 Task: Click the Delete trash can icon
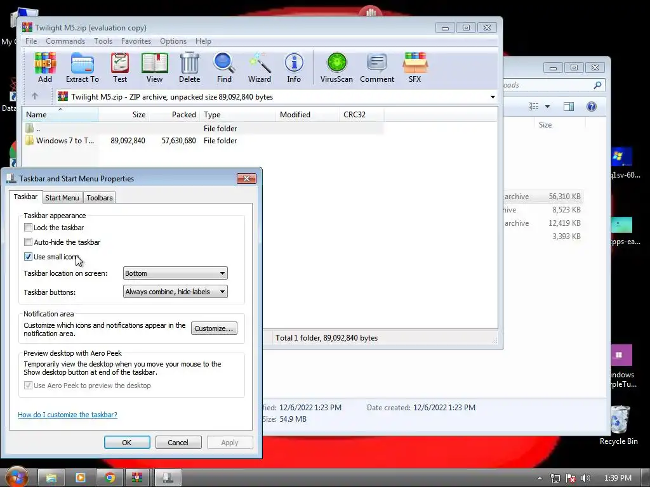pos(189,67)
